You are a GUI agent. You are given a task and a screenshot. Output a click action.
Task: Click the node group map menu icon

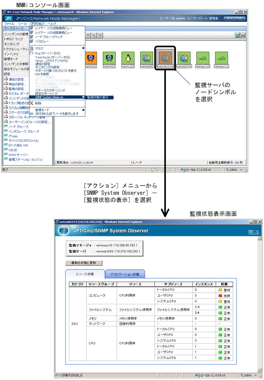32,37
